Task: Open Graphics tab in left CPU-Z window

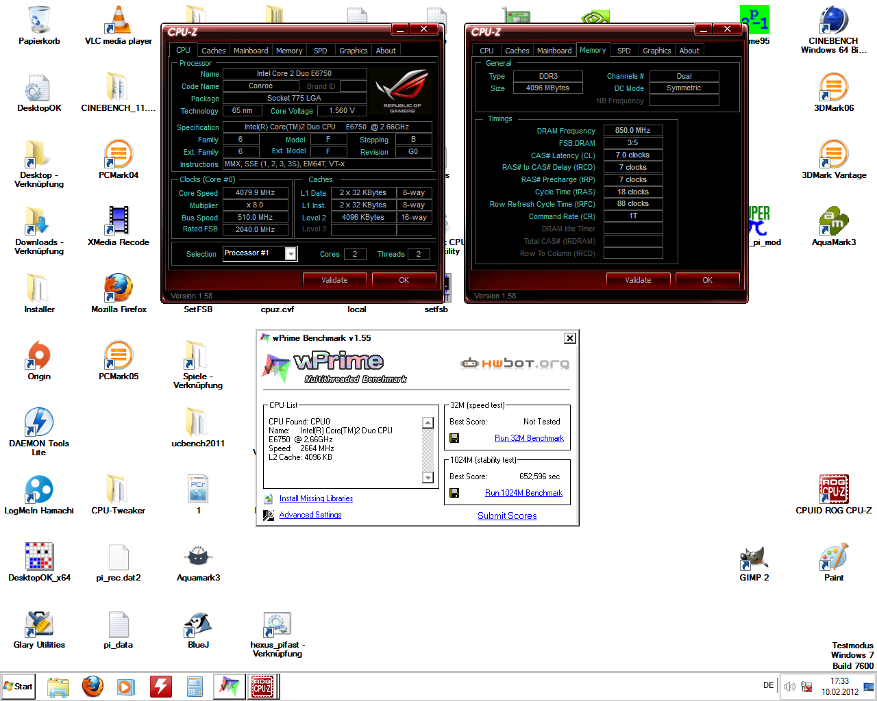Action: click(x=354, y=51)
